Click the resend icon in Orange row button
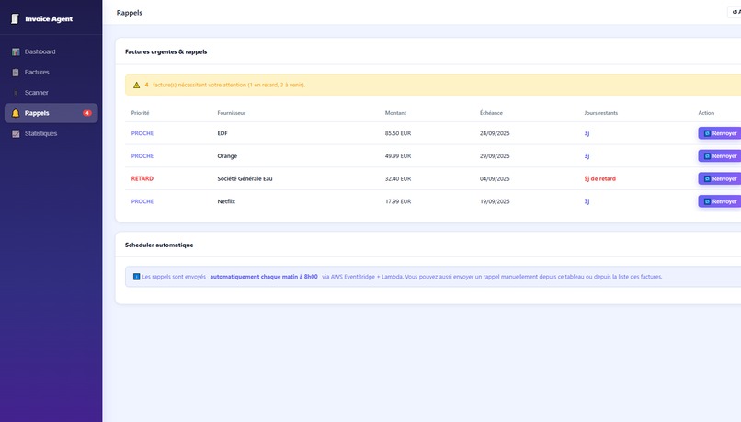 click(x=708, y=156)
